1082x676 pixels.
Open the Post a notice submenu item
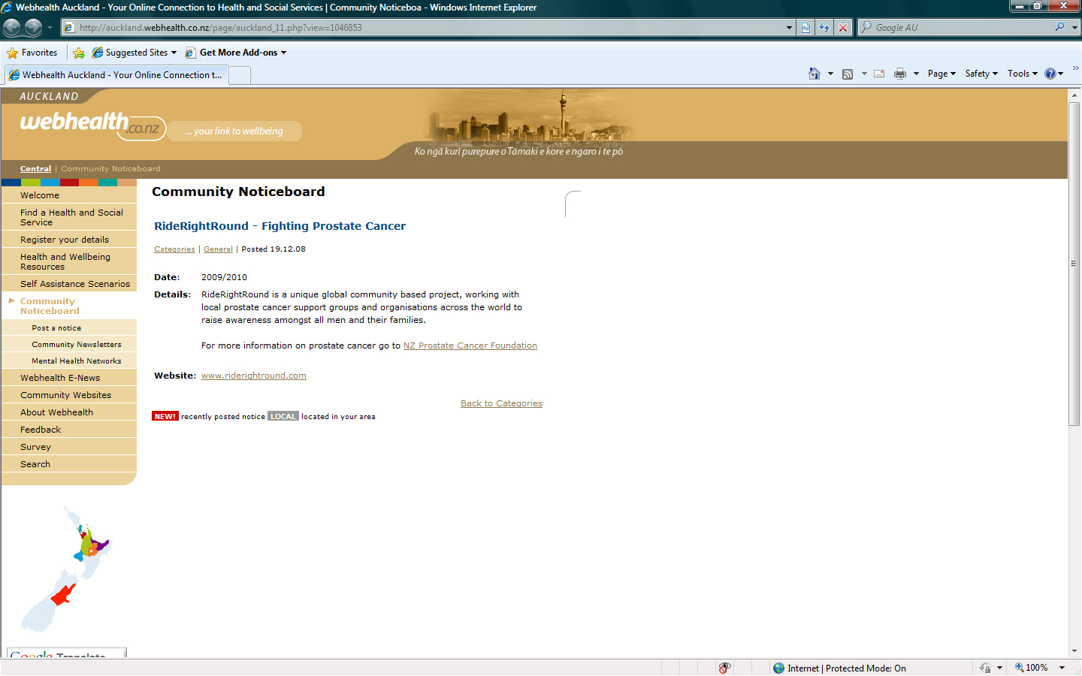coord(69,328)
